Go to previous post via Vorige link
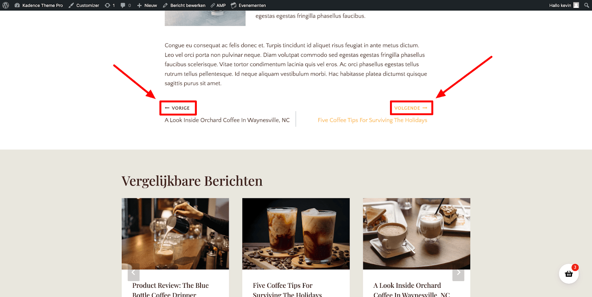The height and width of the screenshot is (297, 592). click(x=177, y=108)
